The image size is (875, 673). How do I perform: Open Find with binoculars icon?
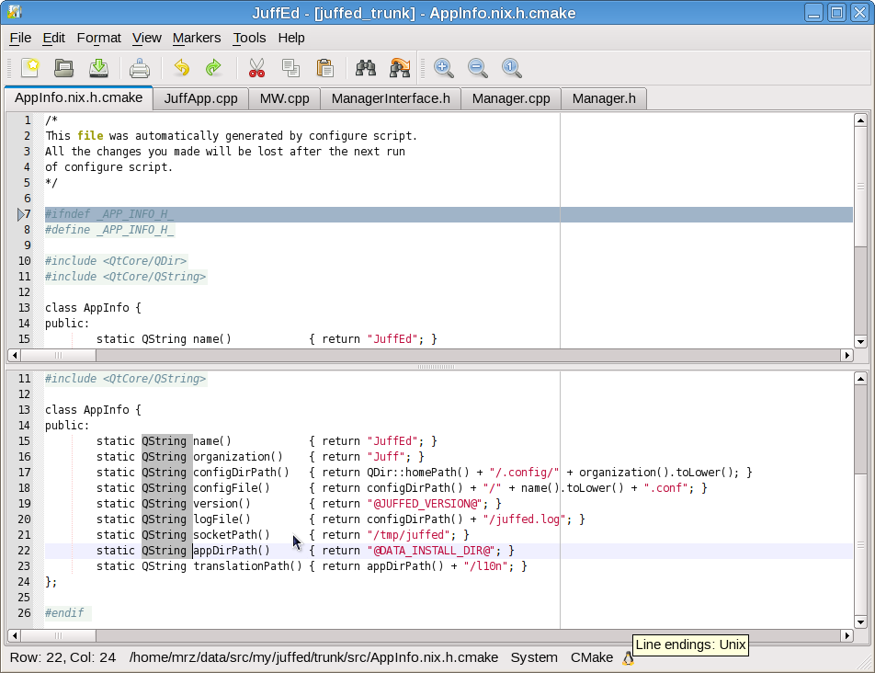point(366,68)
